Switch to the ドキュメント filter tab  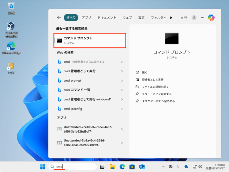point(107,18)
